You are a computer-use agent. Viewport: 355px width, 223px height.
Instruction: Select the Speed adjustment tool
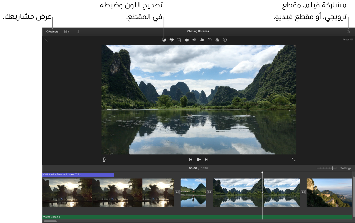click(209, 40)
